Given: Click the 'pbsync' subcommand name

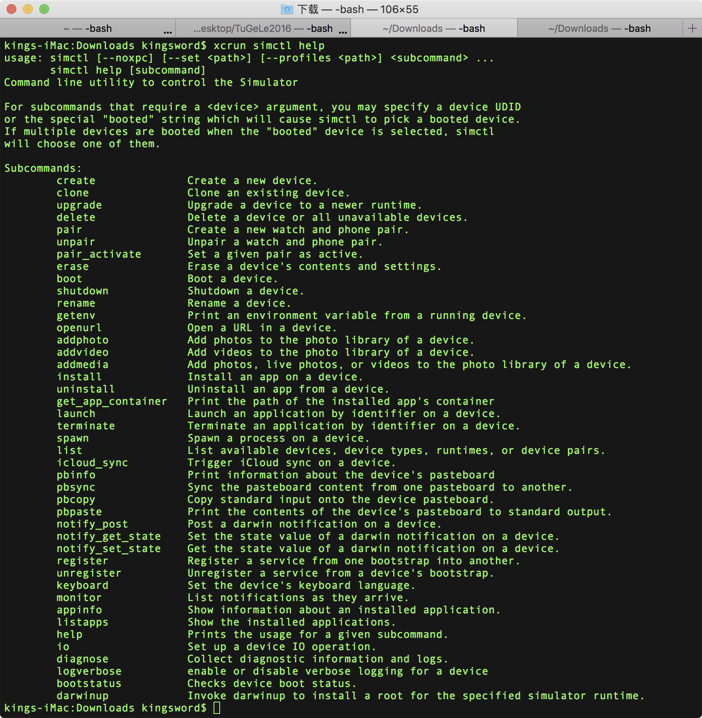Looking at the screenshot, I should click(76, 487).
